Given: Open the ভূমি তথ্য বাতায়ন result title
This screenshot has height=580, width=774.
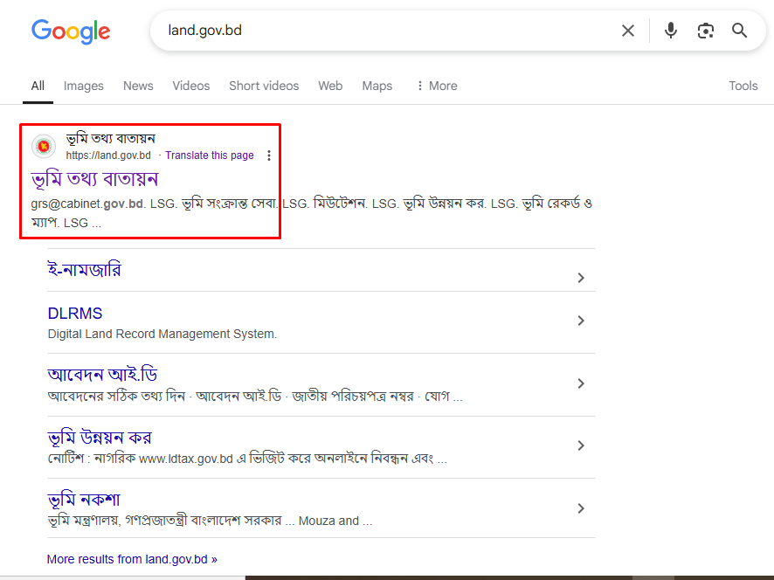Looking at the screenshot, I should 94,179.
